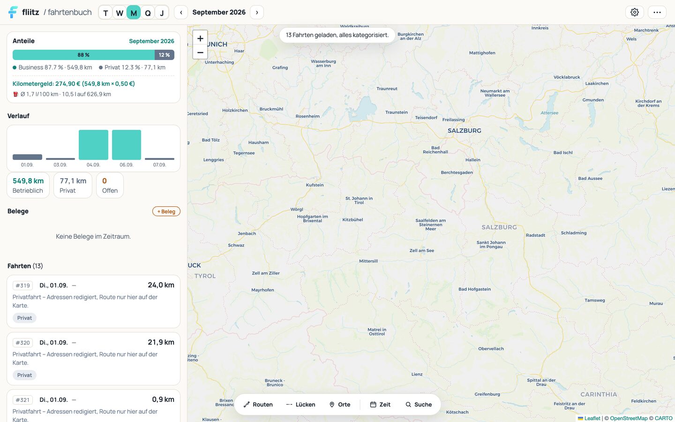Click the fliitz logo icon
The height and width of the screenshot is (422, 675).
13,12
